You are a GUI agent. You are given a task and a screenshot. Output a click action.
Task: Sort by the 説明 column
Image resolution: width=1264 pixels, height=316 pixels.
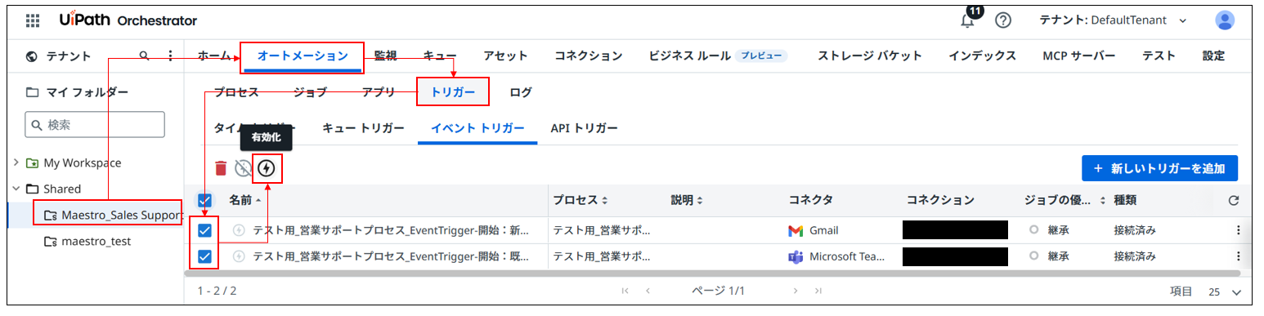(687, 200)
